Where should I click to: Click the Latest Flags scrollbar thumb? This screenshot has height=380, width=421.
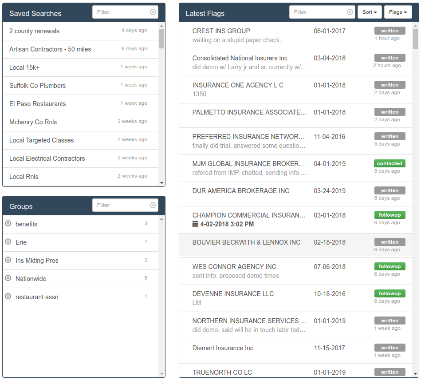(415, 39)
